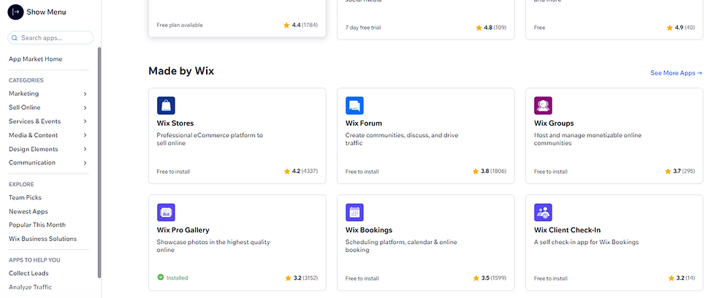Open the Wix Pro Gallery image icon
Image resolution: width=716 pixels, height=298 pixels.
[x=167, y=213]
